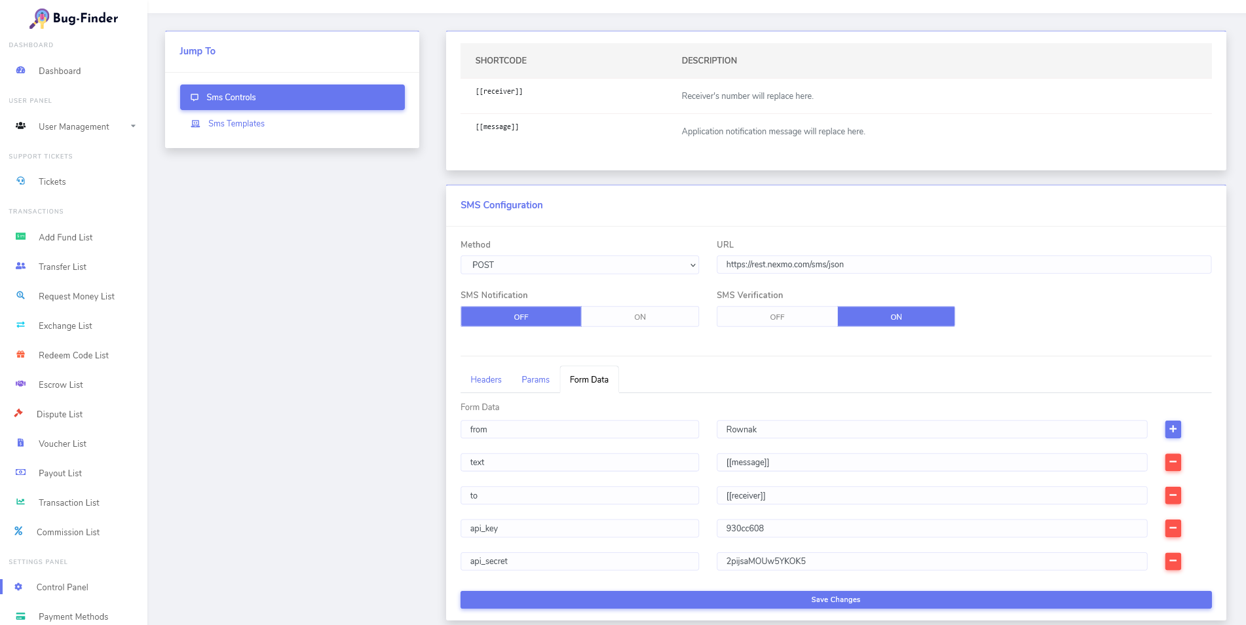Remove the api_secret row with minus icon

click(1173, 561)
